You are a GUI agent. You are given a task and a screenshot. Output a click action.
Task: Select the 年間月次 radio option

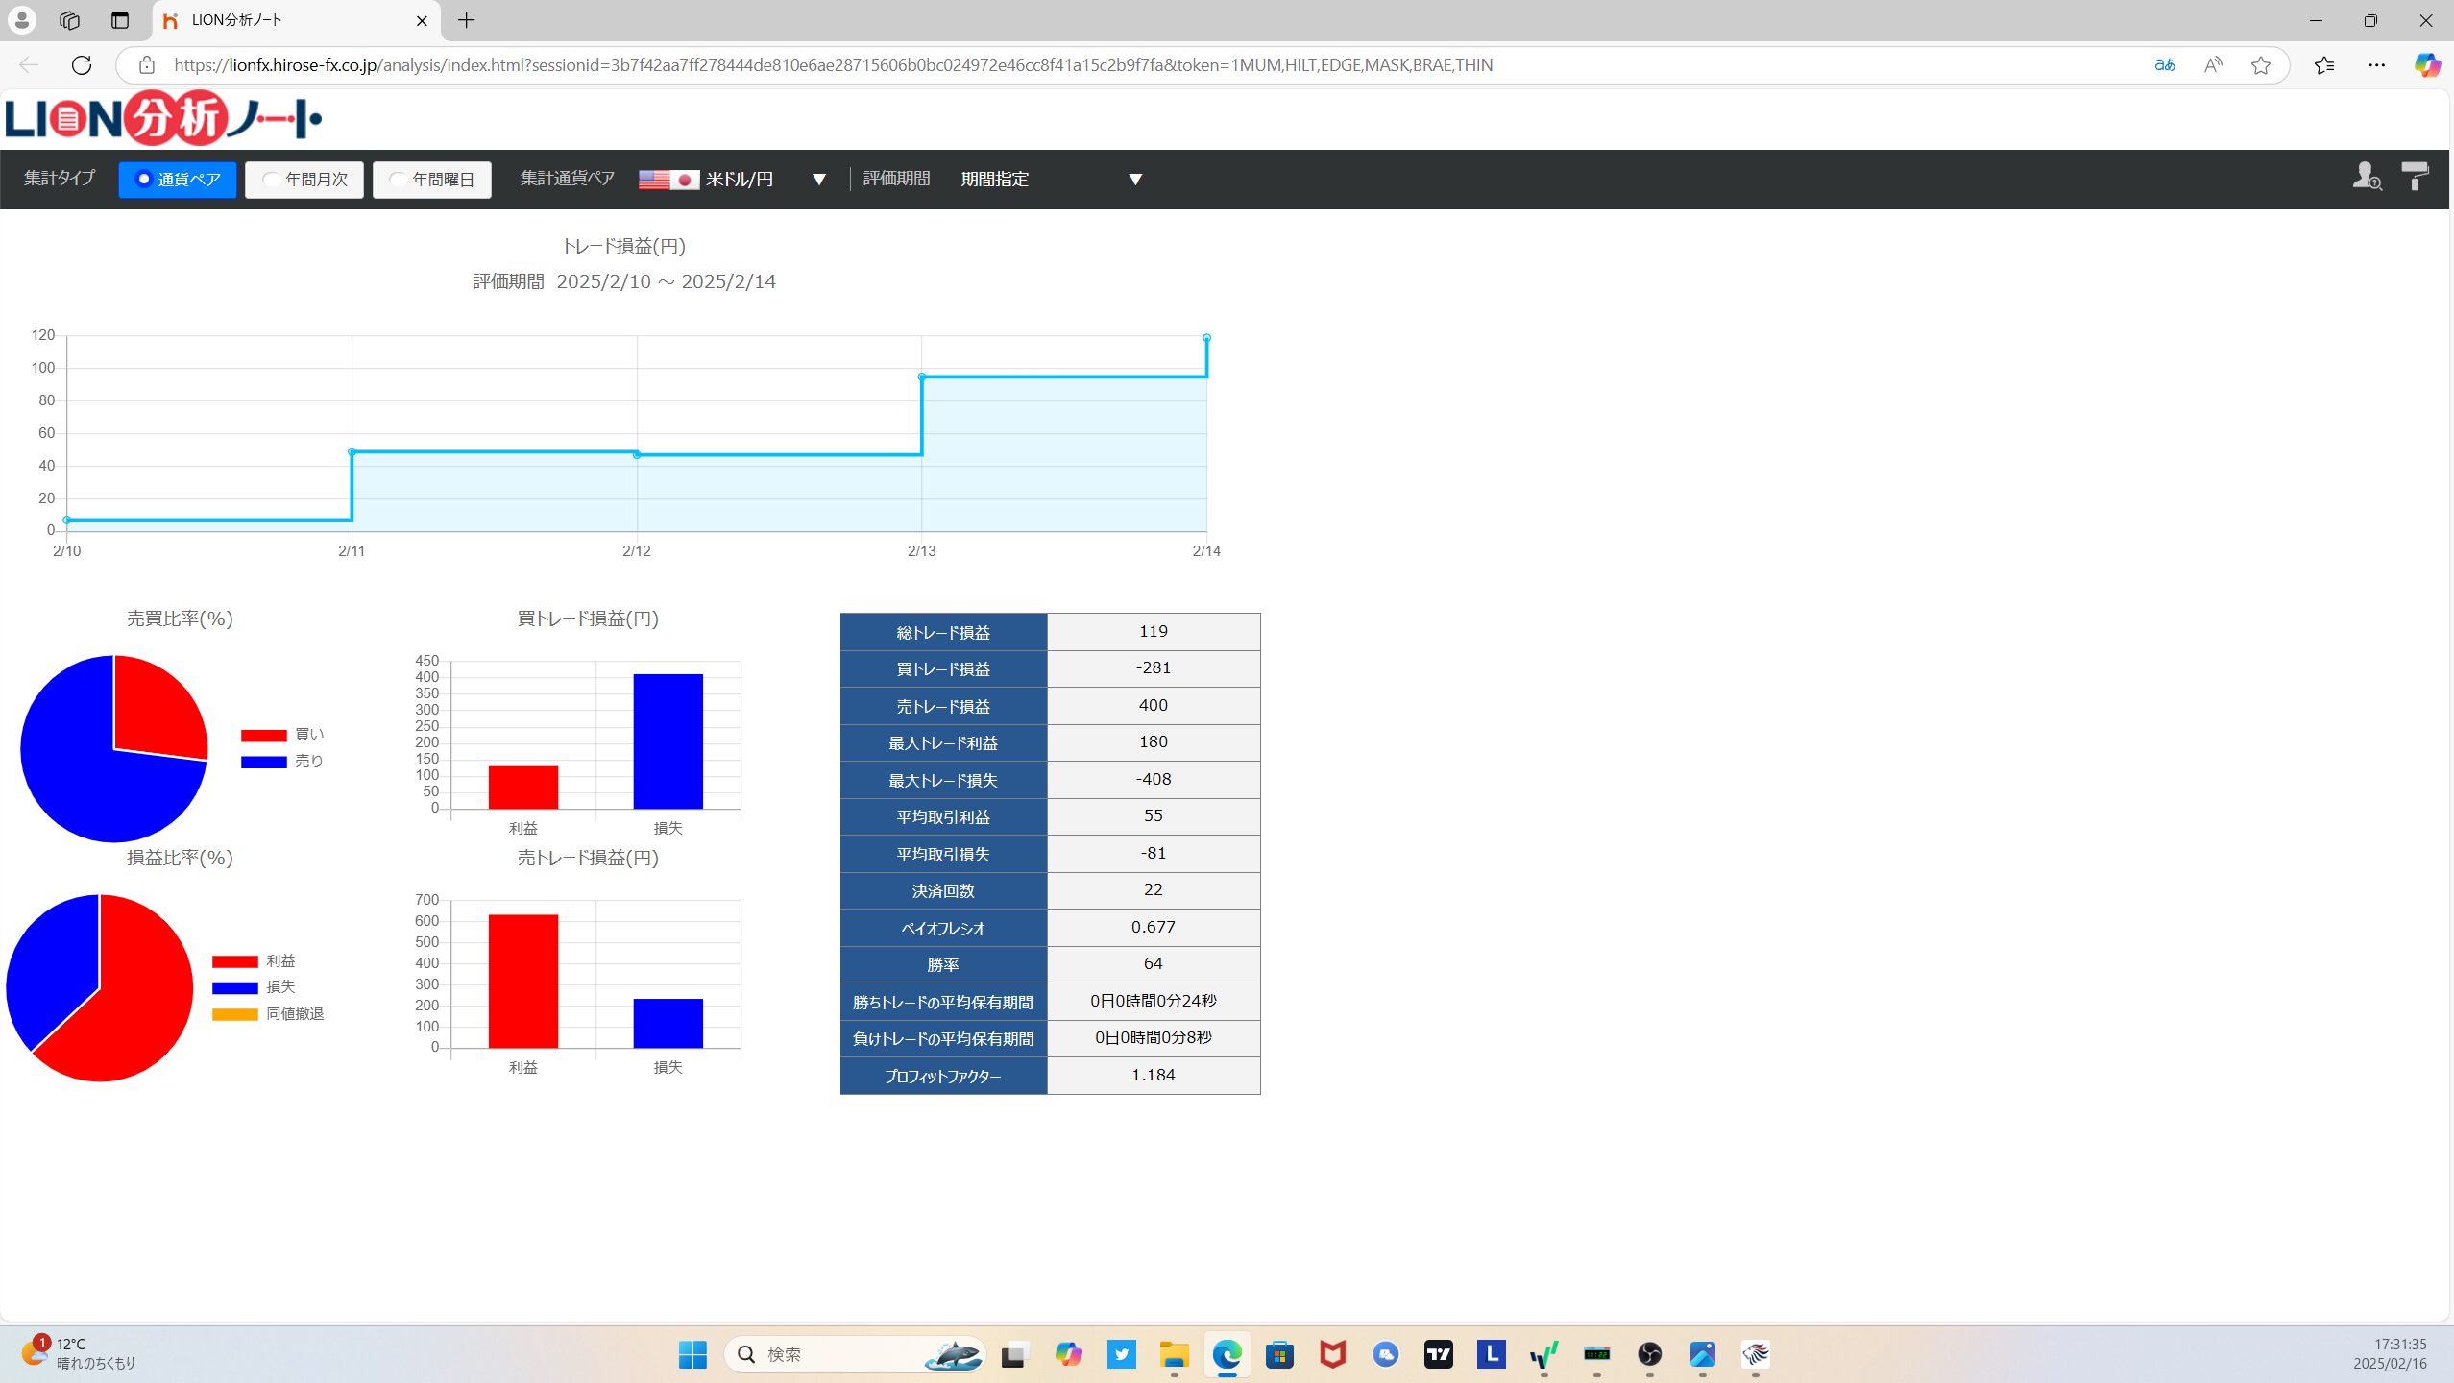tap(304, 180)
